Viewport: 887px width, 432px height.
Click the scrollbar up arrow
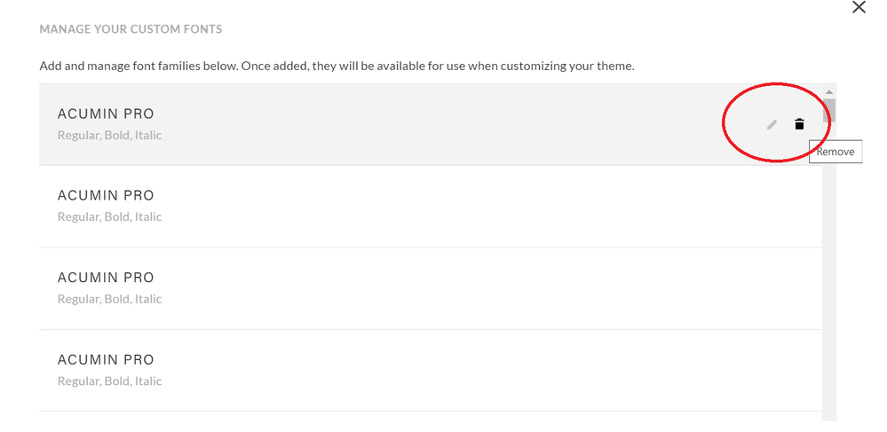click(x=829, y=92)
